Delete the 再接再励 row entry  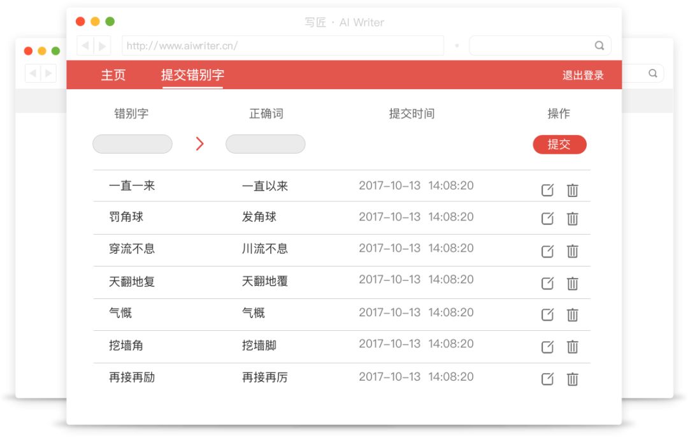pyautogui.click(x=572, y=379)
